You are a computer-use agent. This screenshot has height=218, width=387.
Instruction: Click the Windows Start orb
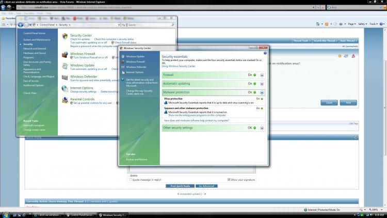(6, 214)
